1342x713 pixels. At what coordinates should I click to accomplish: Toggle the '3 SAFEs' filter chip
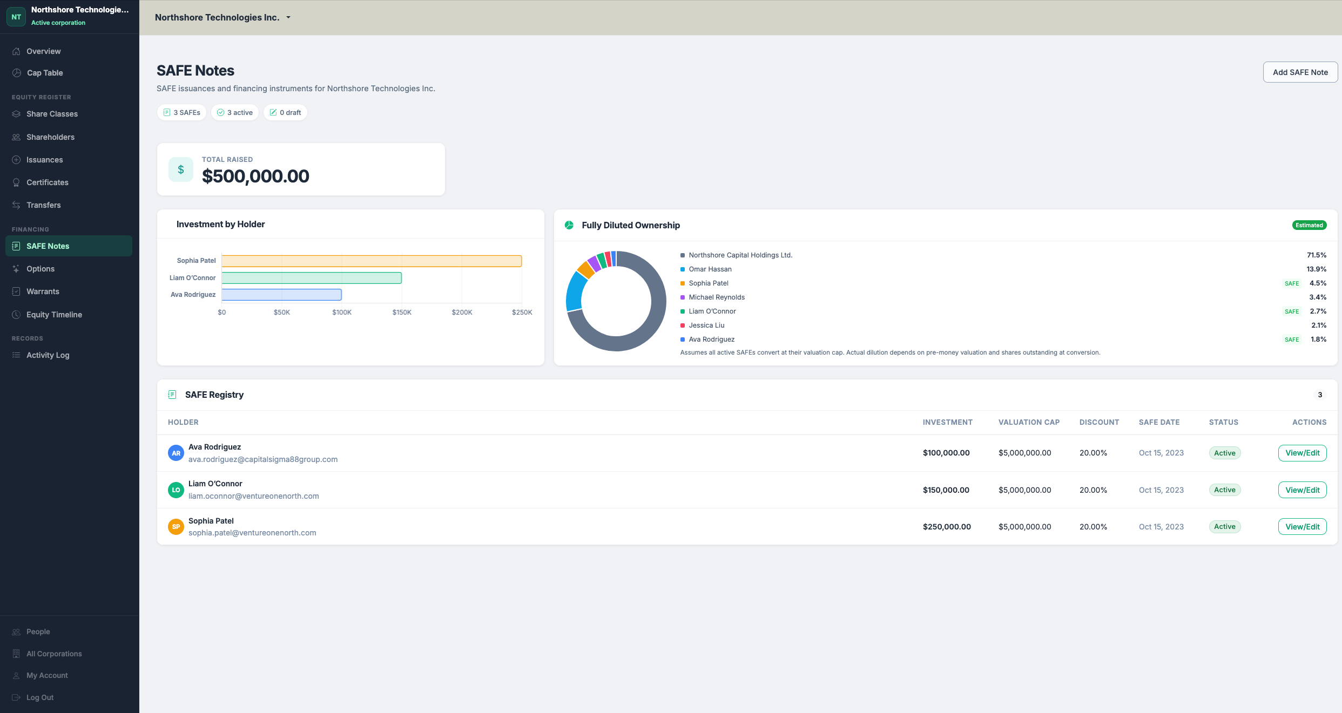tap(181, 112)
